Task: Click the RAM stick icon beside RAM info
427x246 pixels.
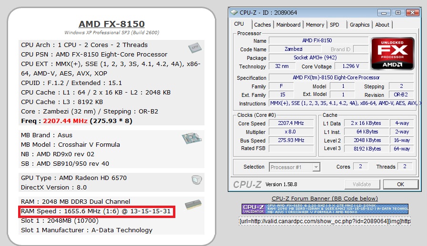Action: pos(193,205)
